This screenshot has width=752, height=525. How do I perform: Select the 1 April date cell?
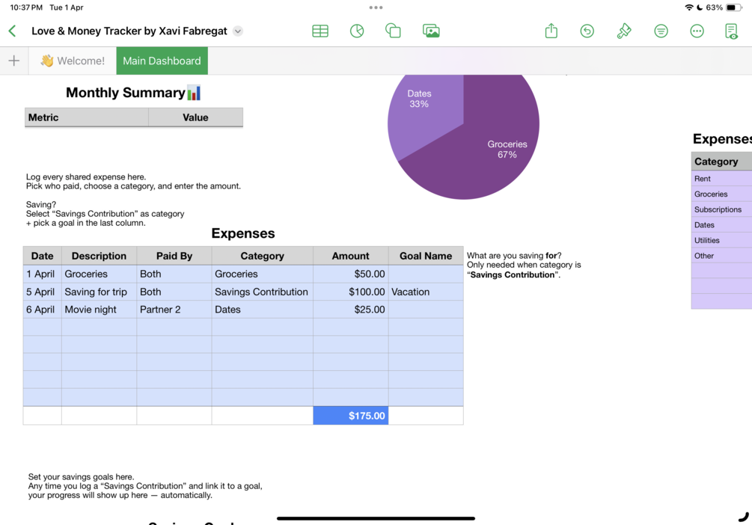(42, 274)
